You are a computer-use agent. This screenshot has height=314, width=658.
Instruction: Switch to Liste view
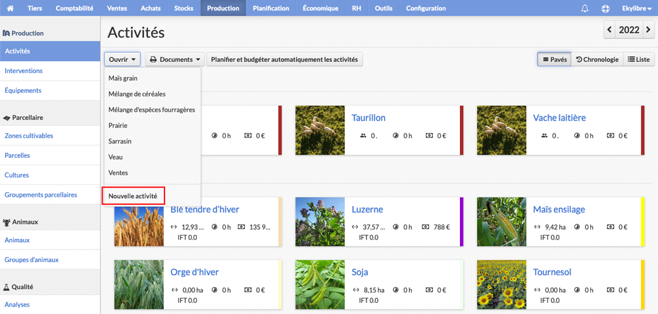(x=639, y=60)
